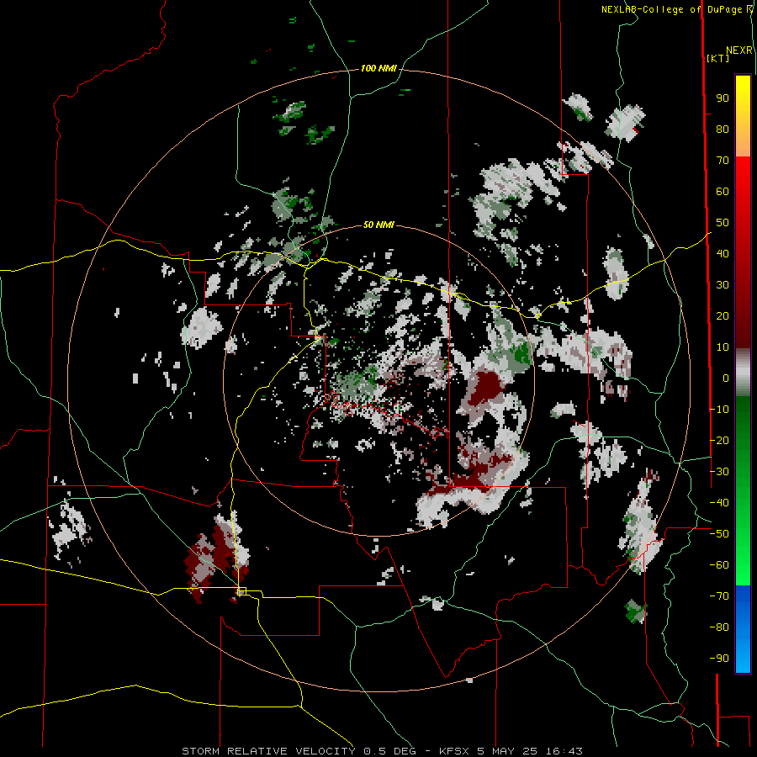Click the 5 MAY 25 date text
Viewport: 757px width, 757px height.
point(507,751)
